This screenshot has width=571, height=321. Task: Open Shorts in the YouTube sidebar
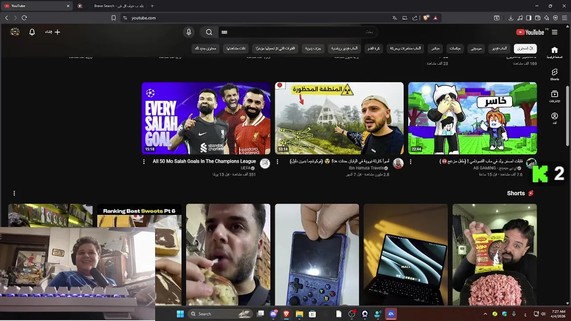pyautogui.click(x=554, y=74)
